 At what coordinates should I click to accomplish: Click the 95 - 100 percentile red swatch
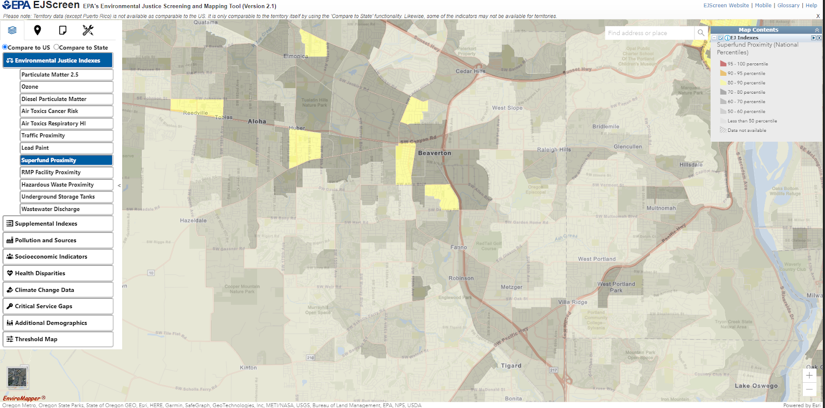723,64
